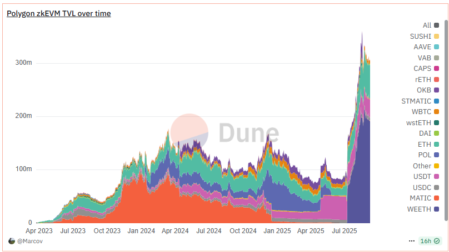Click the orange MATIC area in chart
The width and height of the screenshot is (449, 252).
172,205
